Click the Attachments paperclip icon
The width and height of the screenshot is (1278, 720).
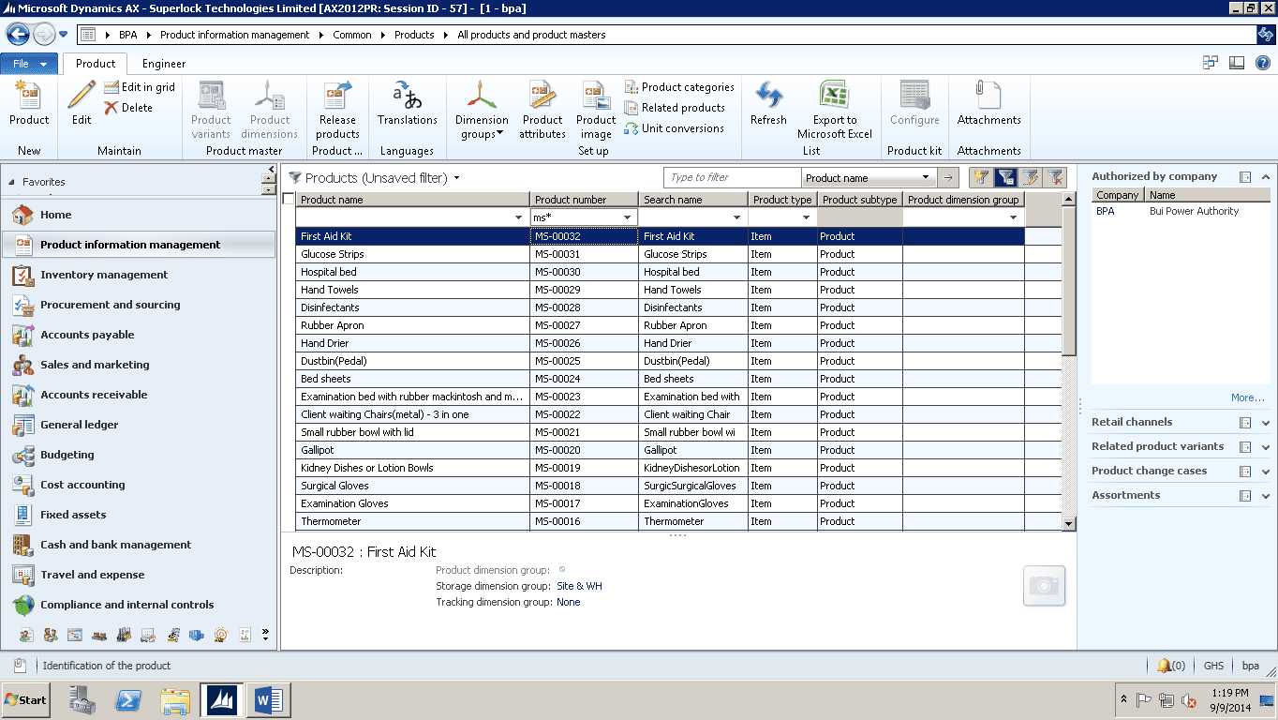pos(988,98)
